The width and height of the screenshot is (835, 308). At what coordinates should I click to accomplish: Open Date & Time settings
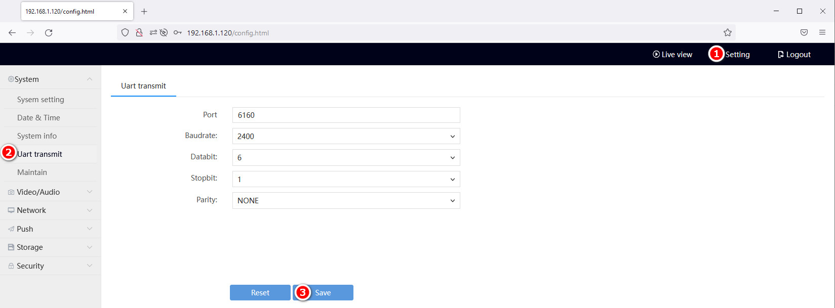(x=38, y=118)
